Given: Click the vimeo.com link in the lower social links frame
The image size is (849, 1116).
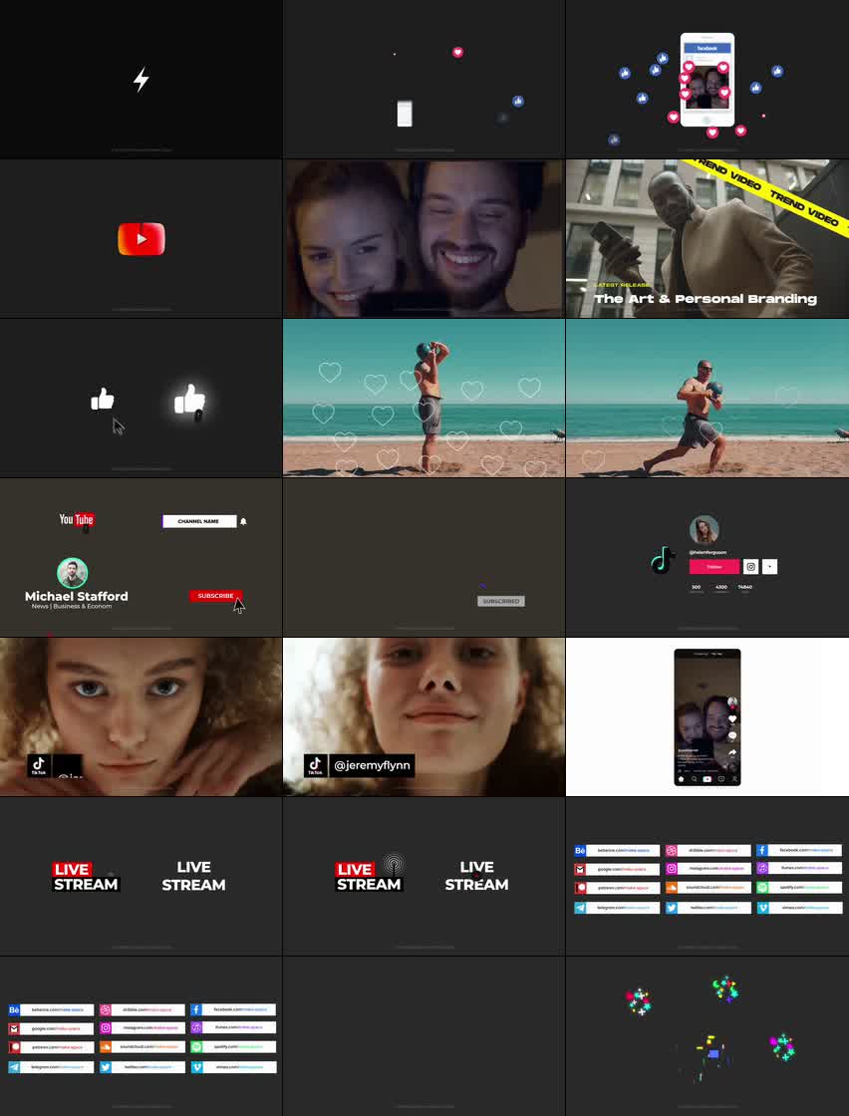Looking at the screenshot, I should click(239, 1067).
